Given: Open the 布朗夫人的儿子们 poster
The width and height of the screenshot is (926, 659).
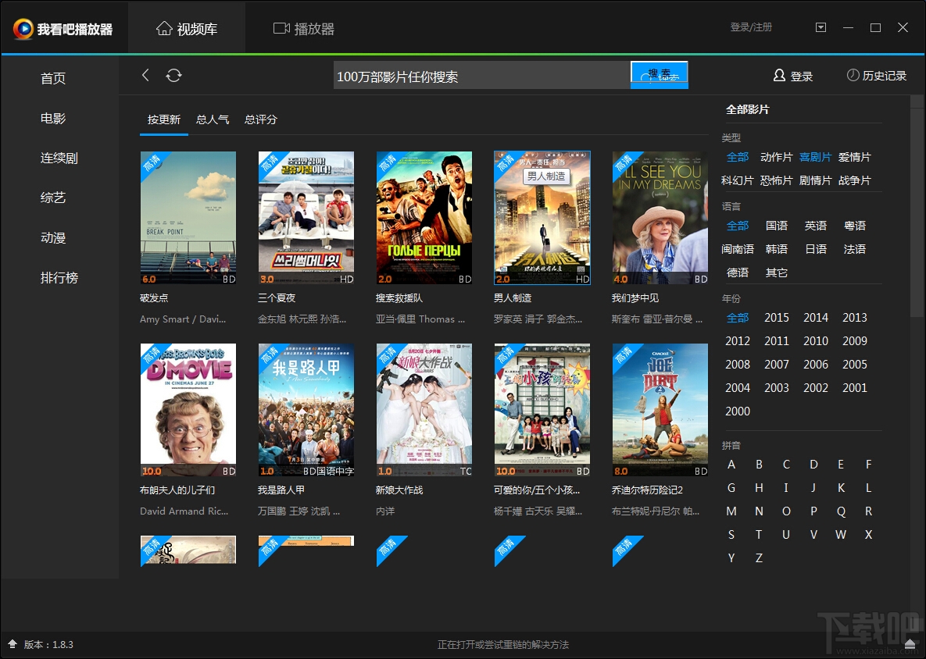Looking at the screenshot, I should pyautogui.click(x=188, y=410).
